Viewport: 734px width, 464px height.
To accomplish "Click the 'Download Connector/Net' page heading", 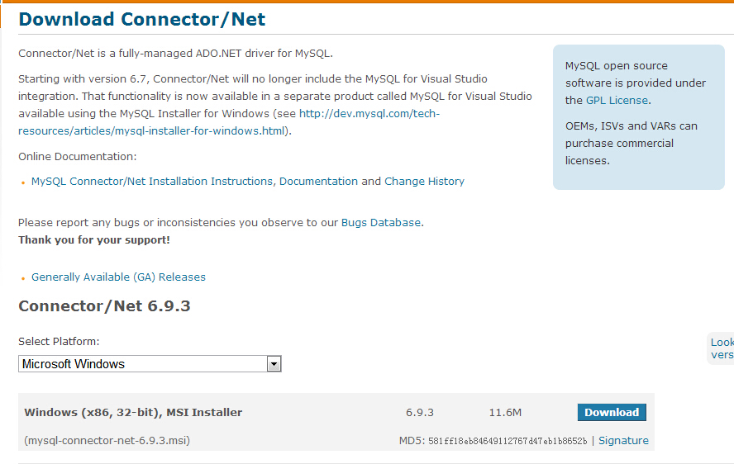I will pyautogui.click(x=142, y=19).
